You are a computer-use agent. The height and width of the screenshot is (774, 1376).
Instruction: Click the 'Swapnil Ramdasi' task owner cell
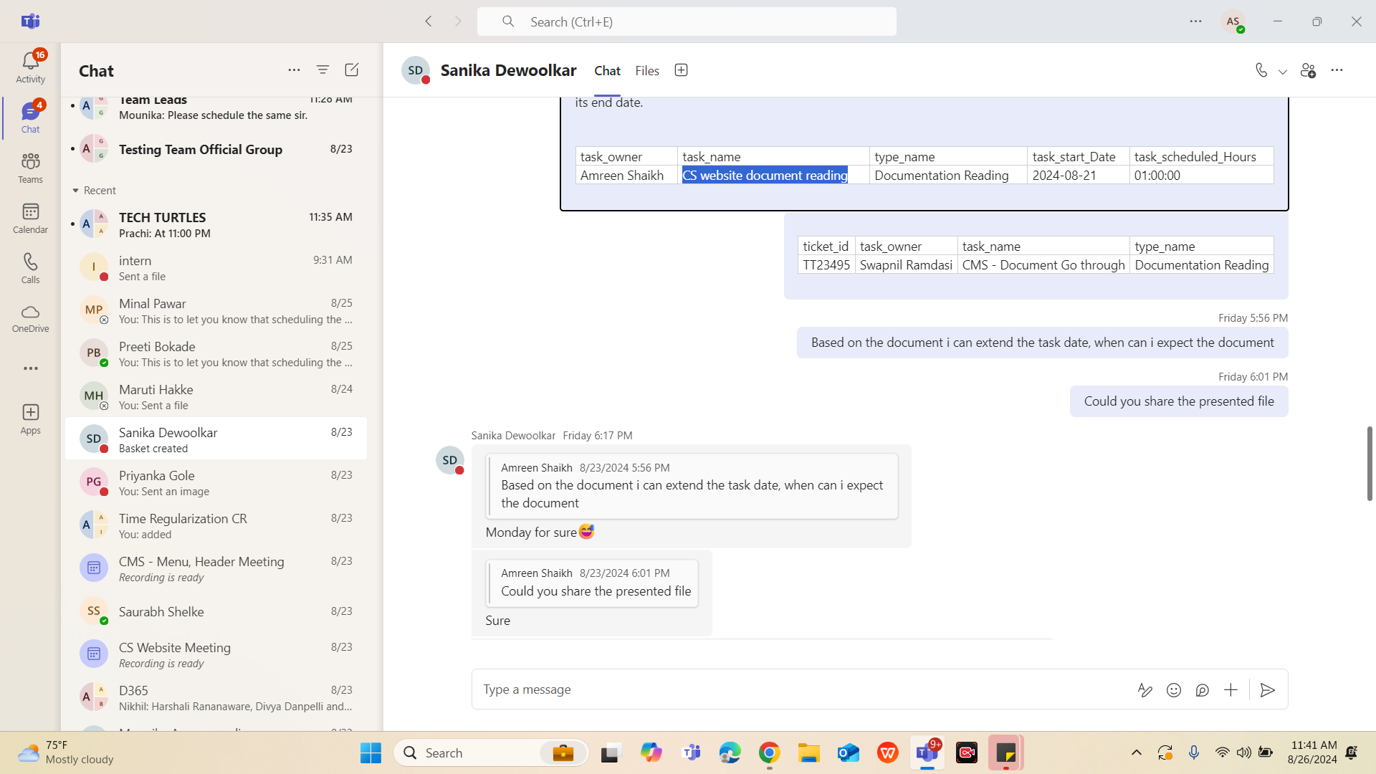[x=906, y=265]
